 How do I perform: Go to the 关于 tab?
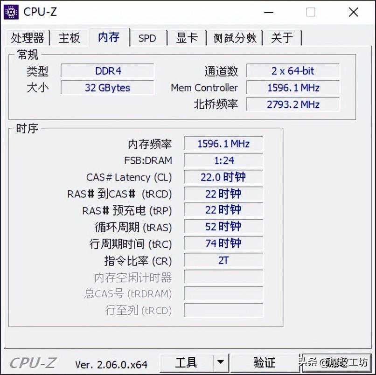[x=282, y=38]
